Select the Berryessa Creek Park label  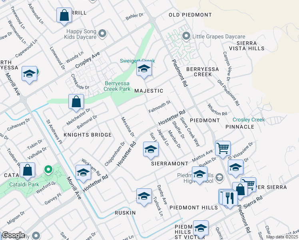tap(117, 86)
